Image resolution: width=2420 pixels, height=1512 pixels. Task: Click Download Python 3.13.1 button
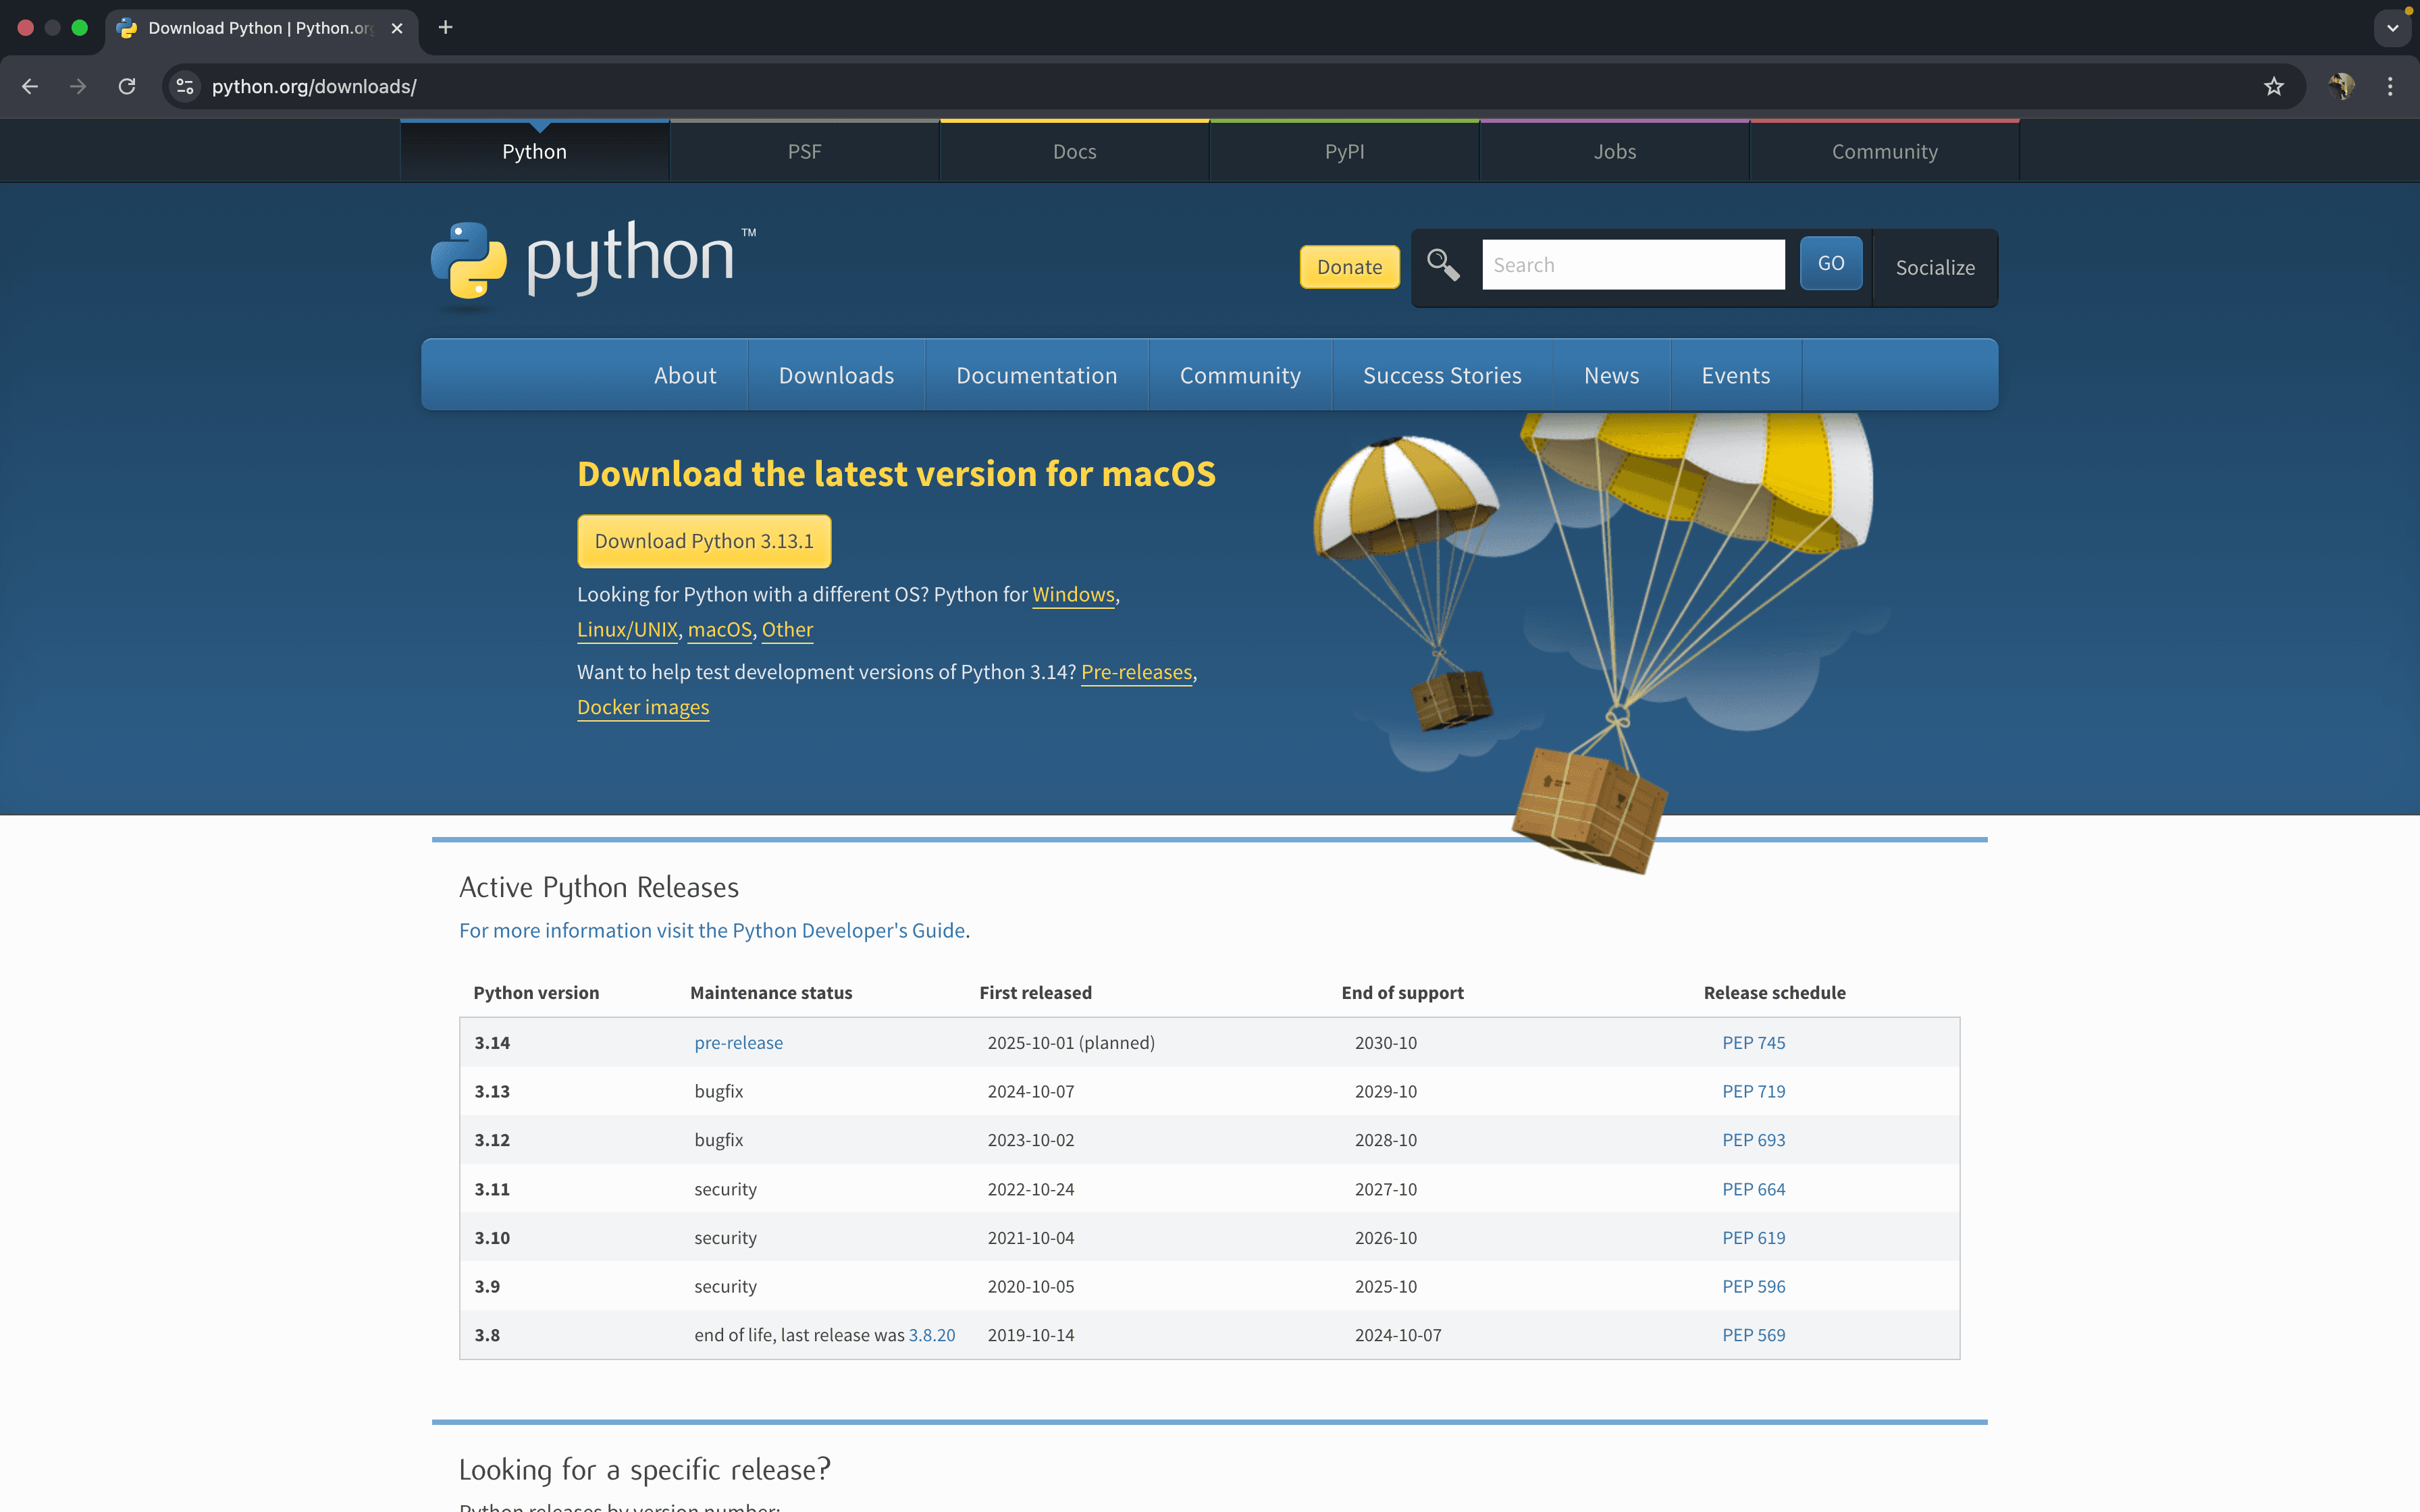coord(704,541)
